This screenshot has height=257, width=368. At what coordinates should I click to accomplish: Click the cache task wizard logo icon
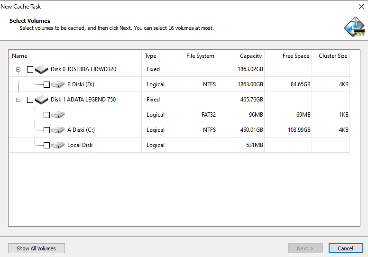355,27
